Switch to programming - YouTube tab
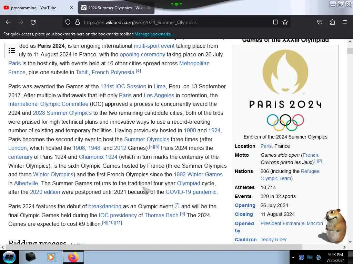The width and height of the screenshot is (353, 264). 34,8
